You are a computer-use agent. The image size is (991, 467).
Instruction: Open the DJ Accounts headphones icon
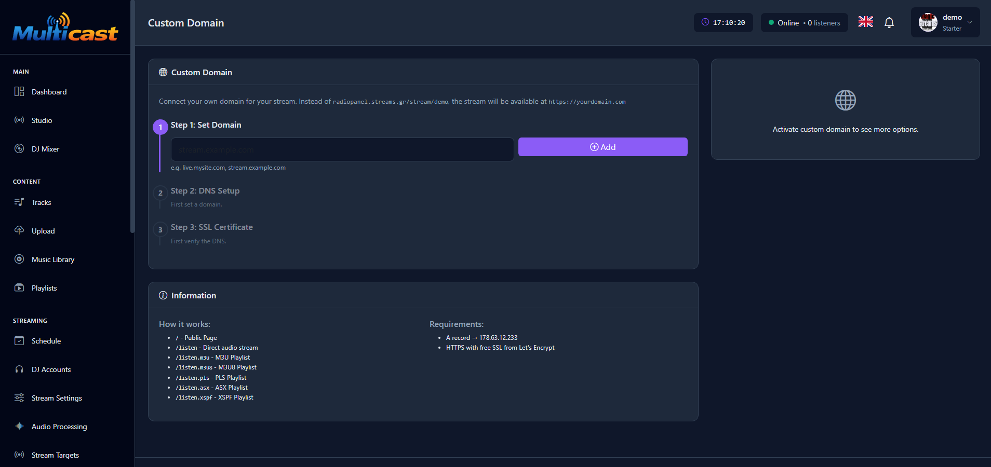coord(19,369)
